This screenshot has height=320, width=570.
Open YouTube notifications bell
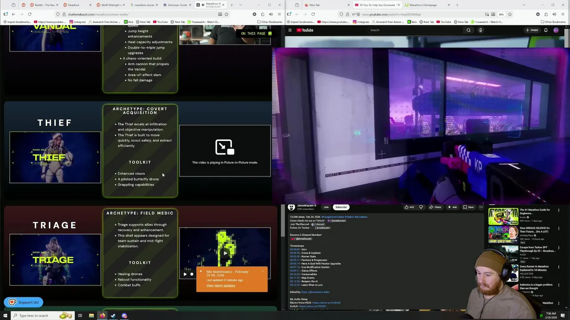point(546,30)
